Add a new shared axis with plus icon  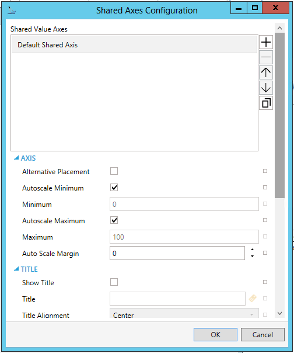point(266,42)
